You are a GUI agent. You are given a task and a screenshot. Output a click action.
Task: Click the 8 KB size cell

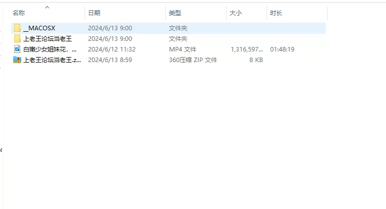[256, 60]
